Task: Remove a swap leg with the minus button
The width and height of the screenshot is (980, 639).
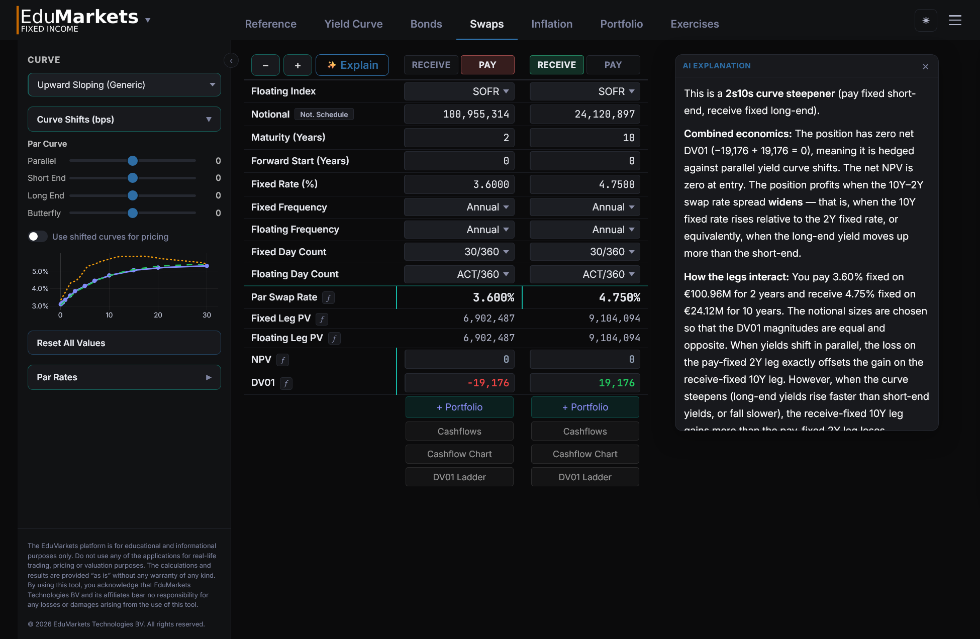Action: click(x=265, y=65)
